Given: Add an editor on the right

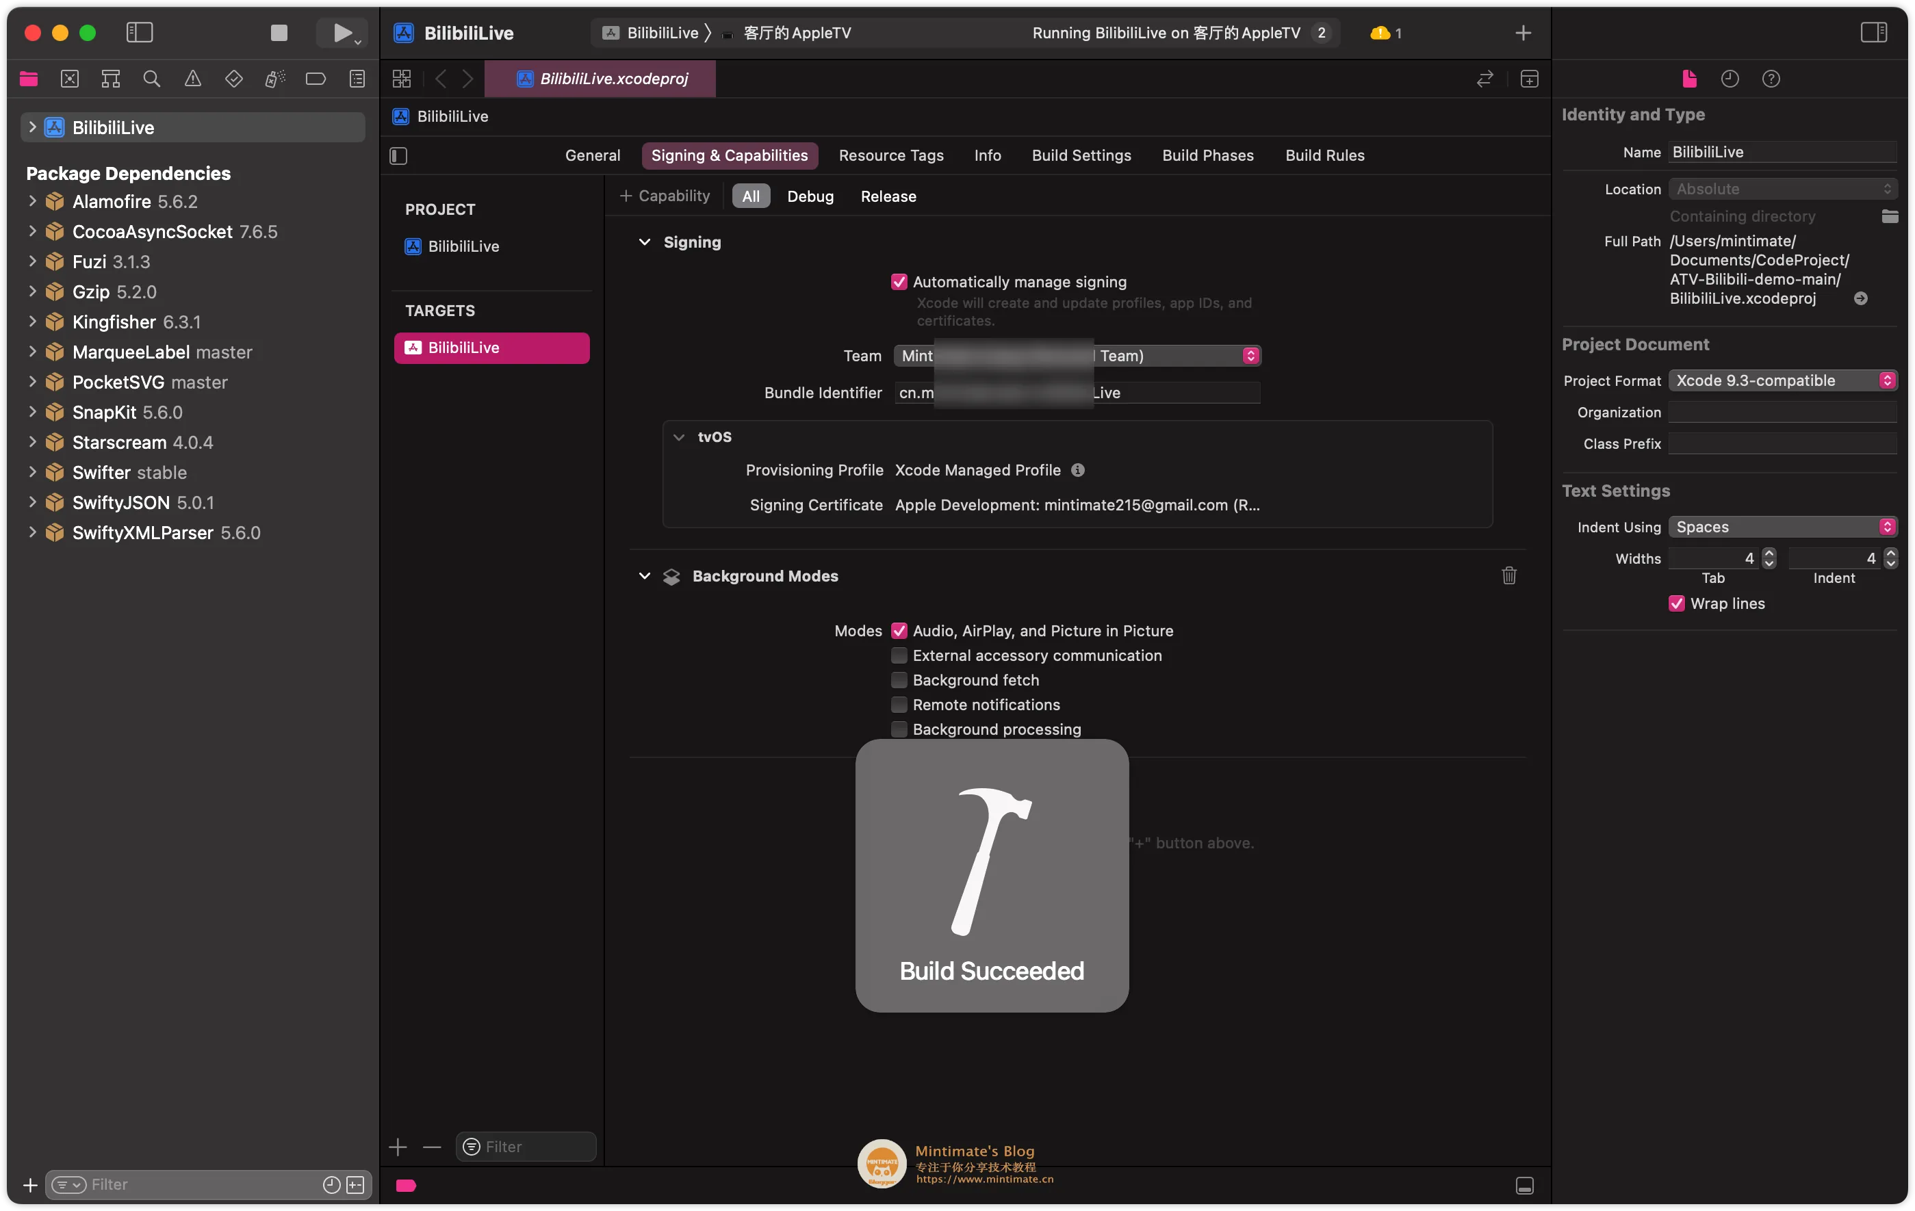Looking at the screenshot, I should (1529, 79).
